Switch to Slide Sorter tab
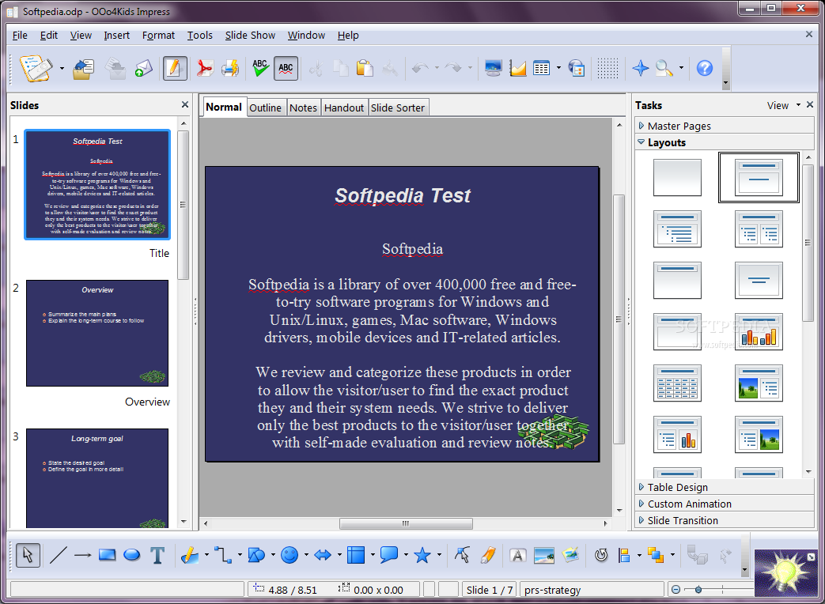The image size is (825, 604). coord(398,108)
